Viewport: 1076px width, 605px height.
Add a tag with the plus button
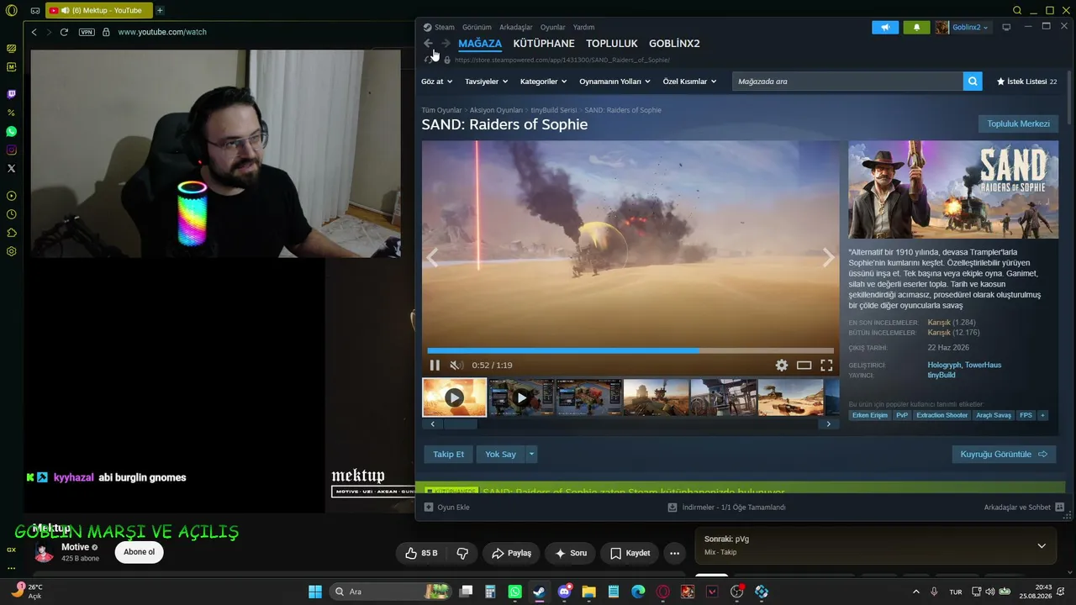tap(1043, 415)
